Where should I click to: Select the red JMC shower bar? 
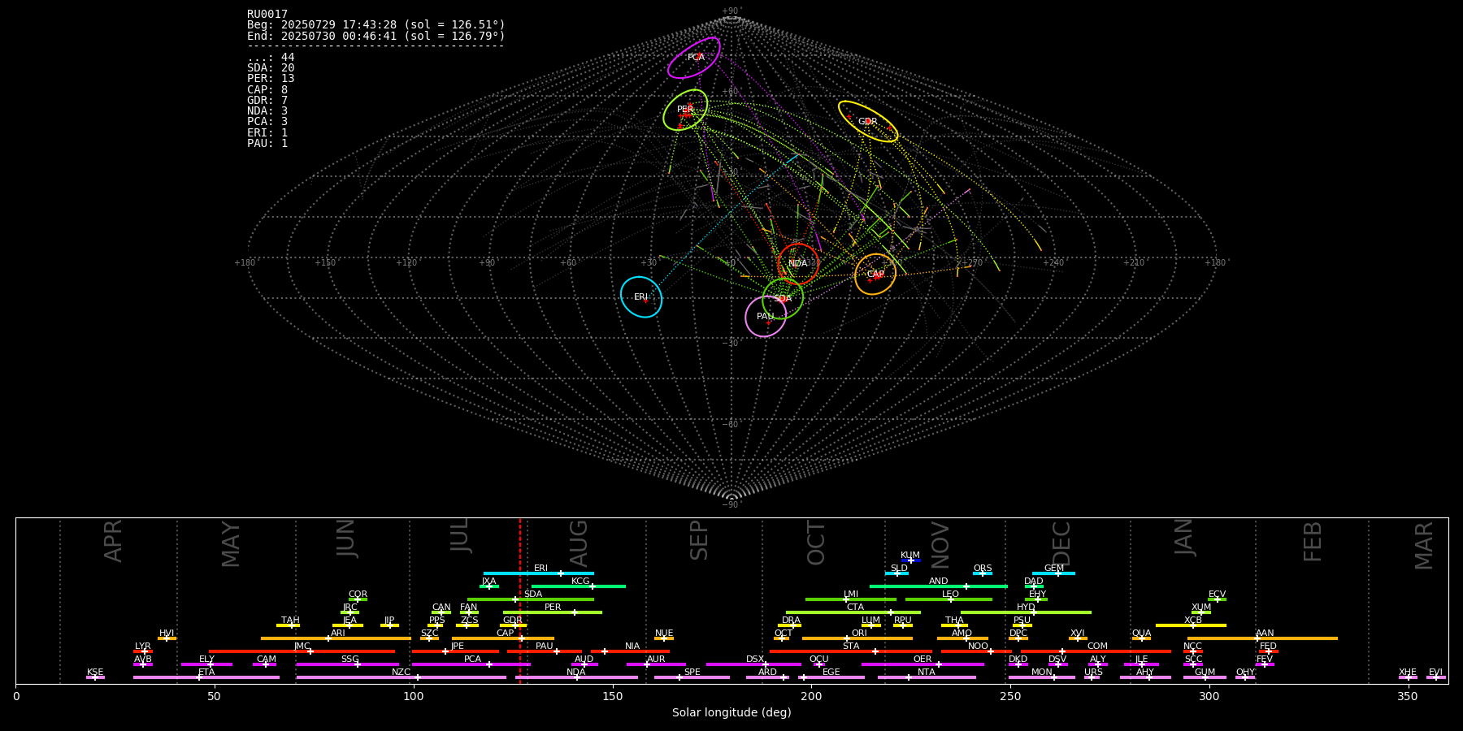click(x=302, y=651)
